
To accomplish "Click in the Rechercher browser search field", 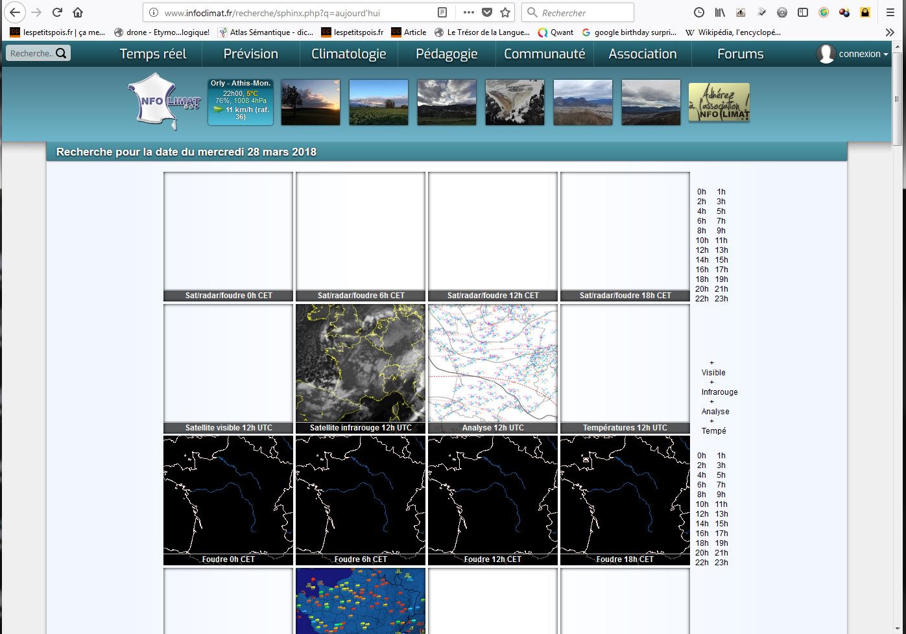I will click(x=584, y=12).
